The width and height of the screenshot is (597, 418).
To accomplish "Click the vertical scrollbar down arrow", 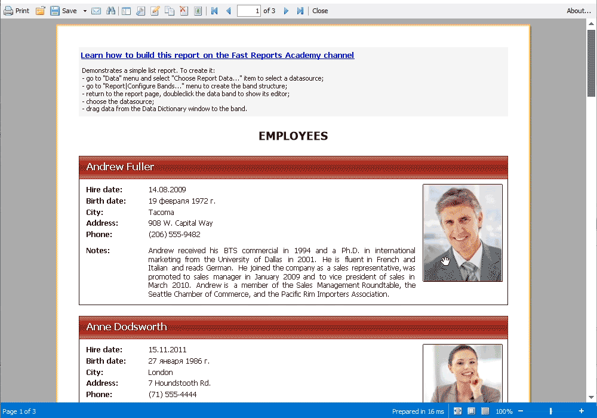I will click(x=591, y=398).
